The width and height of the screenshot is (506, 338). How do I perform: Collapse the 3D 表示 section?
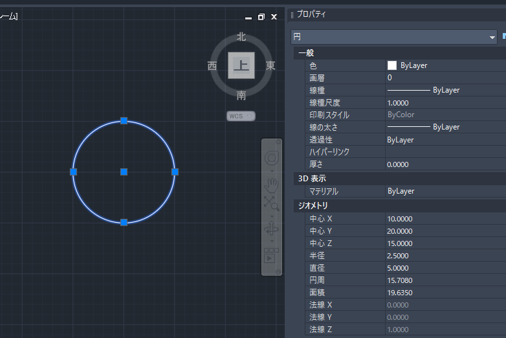312,178
